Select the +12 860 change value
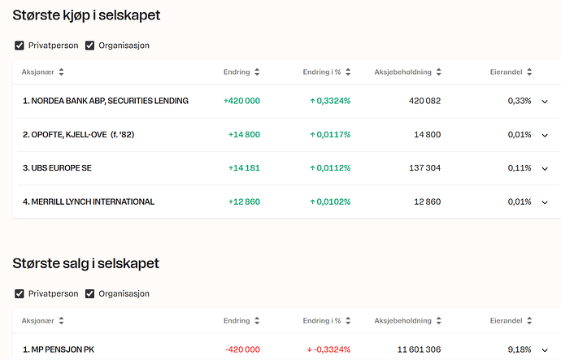 pyautogui.click(x=245, y=202)
